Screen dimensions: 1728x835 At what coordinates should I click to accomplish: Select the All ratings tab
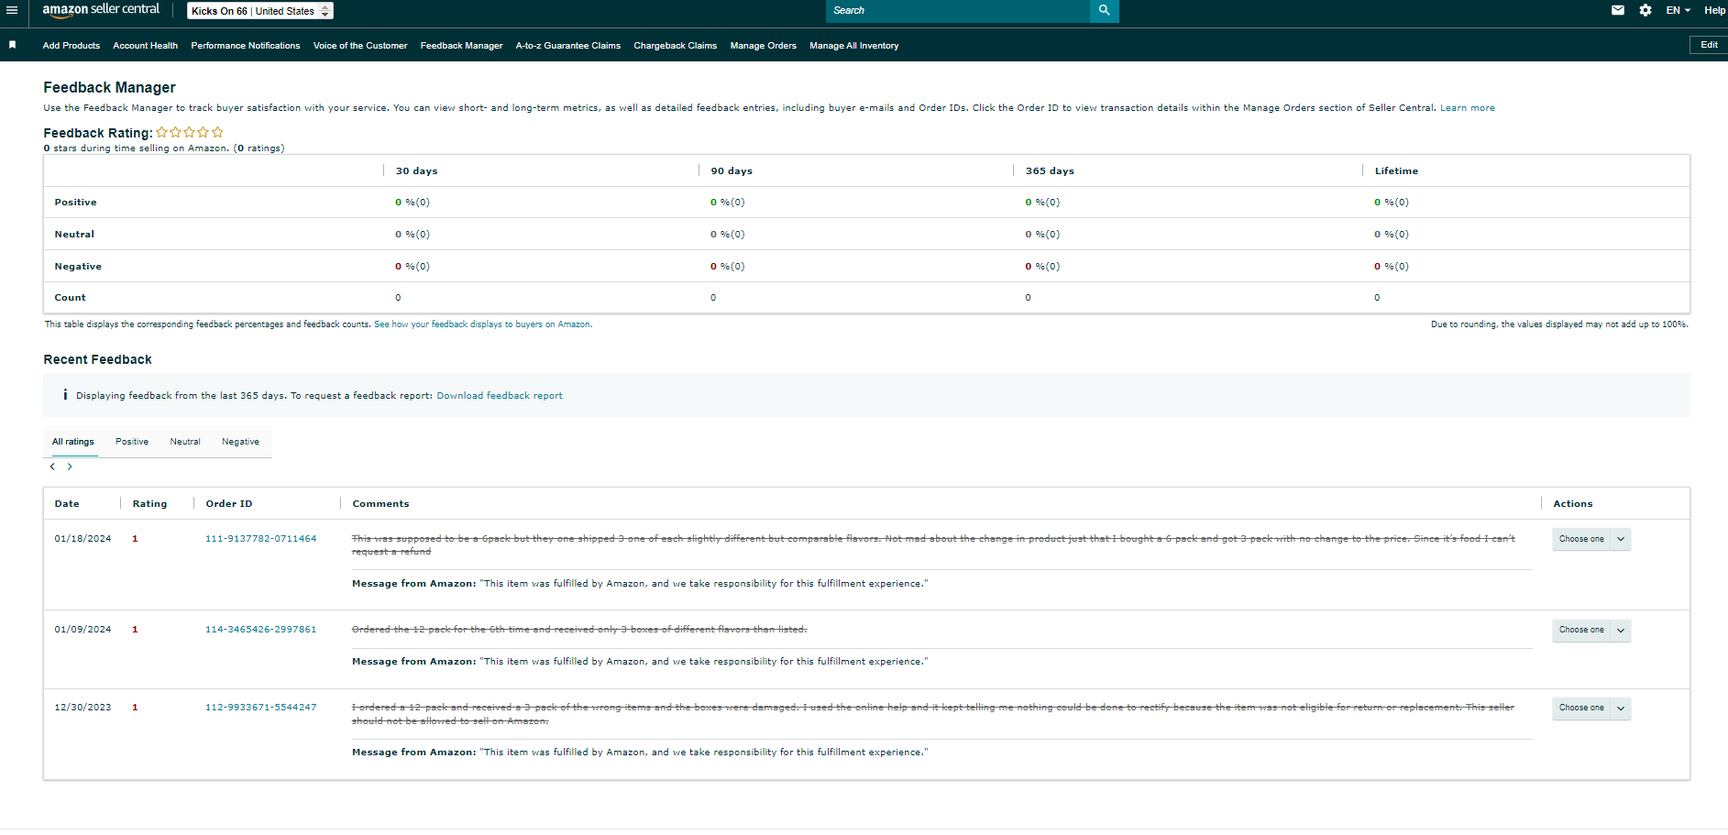[x=73, y=442]
